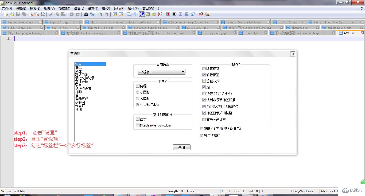Check the 隐藏标签栏 checkbox
The height and width of the screenshot is (196, 365).
(x=204, y=69)
